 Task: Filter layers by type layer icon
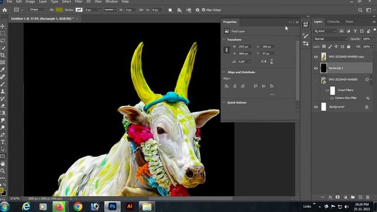tap(355, 31)
